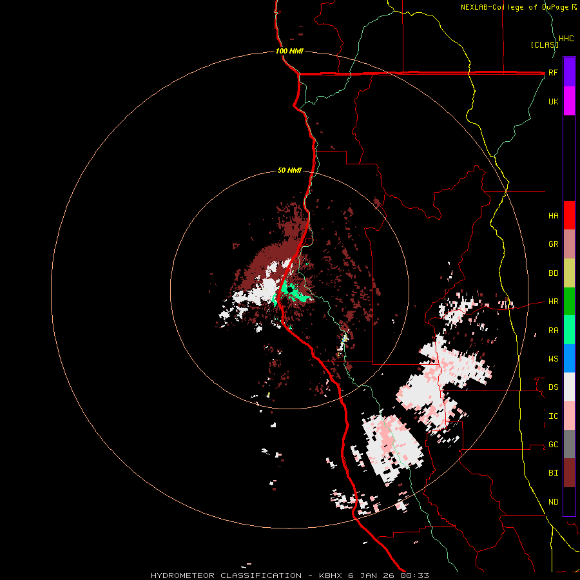Screen dimensions: 580x580
Task: Click the 00:33 timestamp
Action: point(414,575)
